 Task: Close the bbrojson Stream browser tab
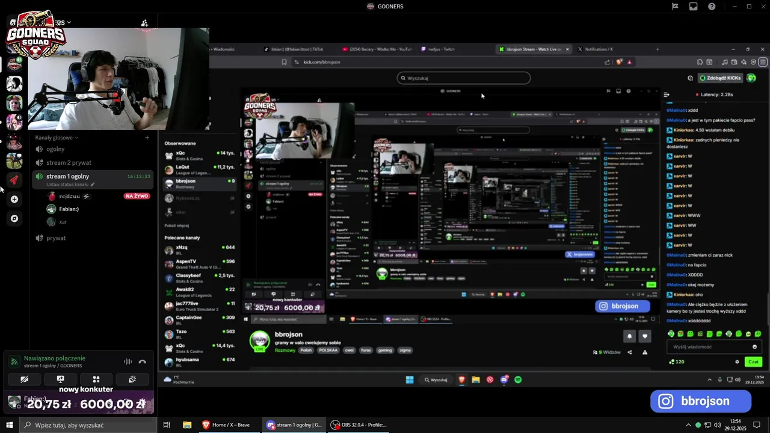[x=567, y=49]
